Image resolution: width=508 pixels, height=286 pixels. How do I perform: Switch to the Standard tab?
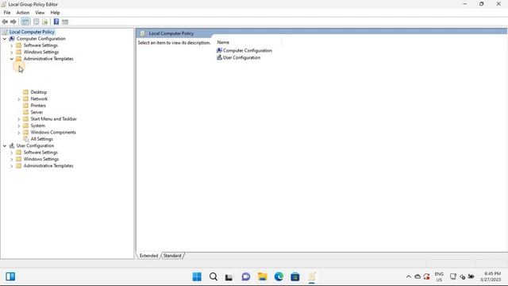tap(172, 256)
